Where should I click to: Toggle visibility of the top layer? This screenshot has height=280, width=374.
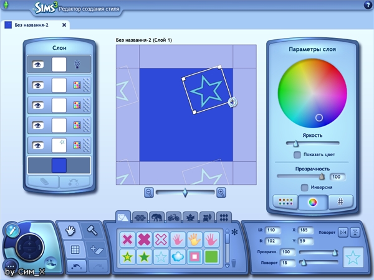click(x=37, y=63)
